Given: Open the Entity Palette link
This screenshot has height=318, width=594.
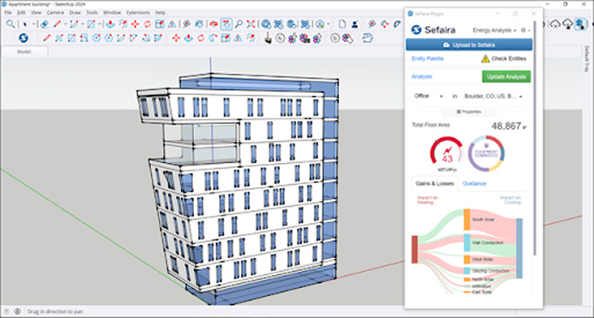Looking at the screenshot, I should (427, 58).
